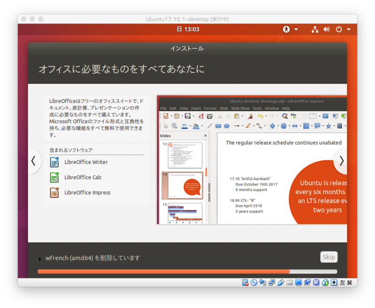Click VirtualBox shared folders icon

(x=290, y=283)
